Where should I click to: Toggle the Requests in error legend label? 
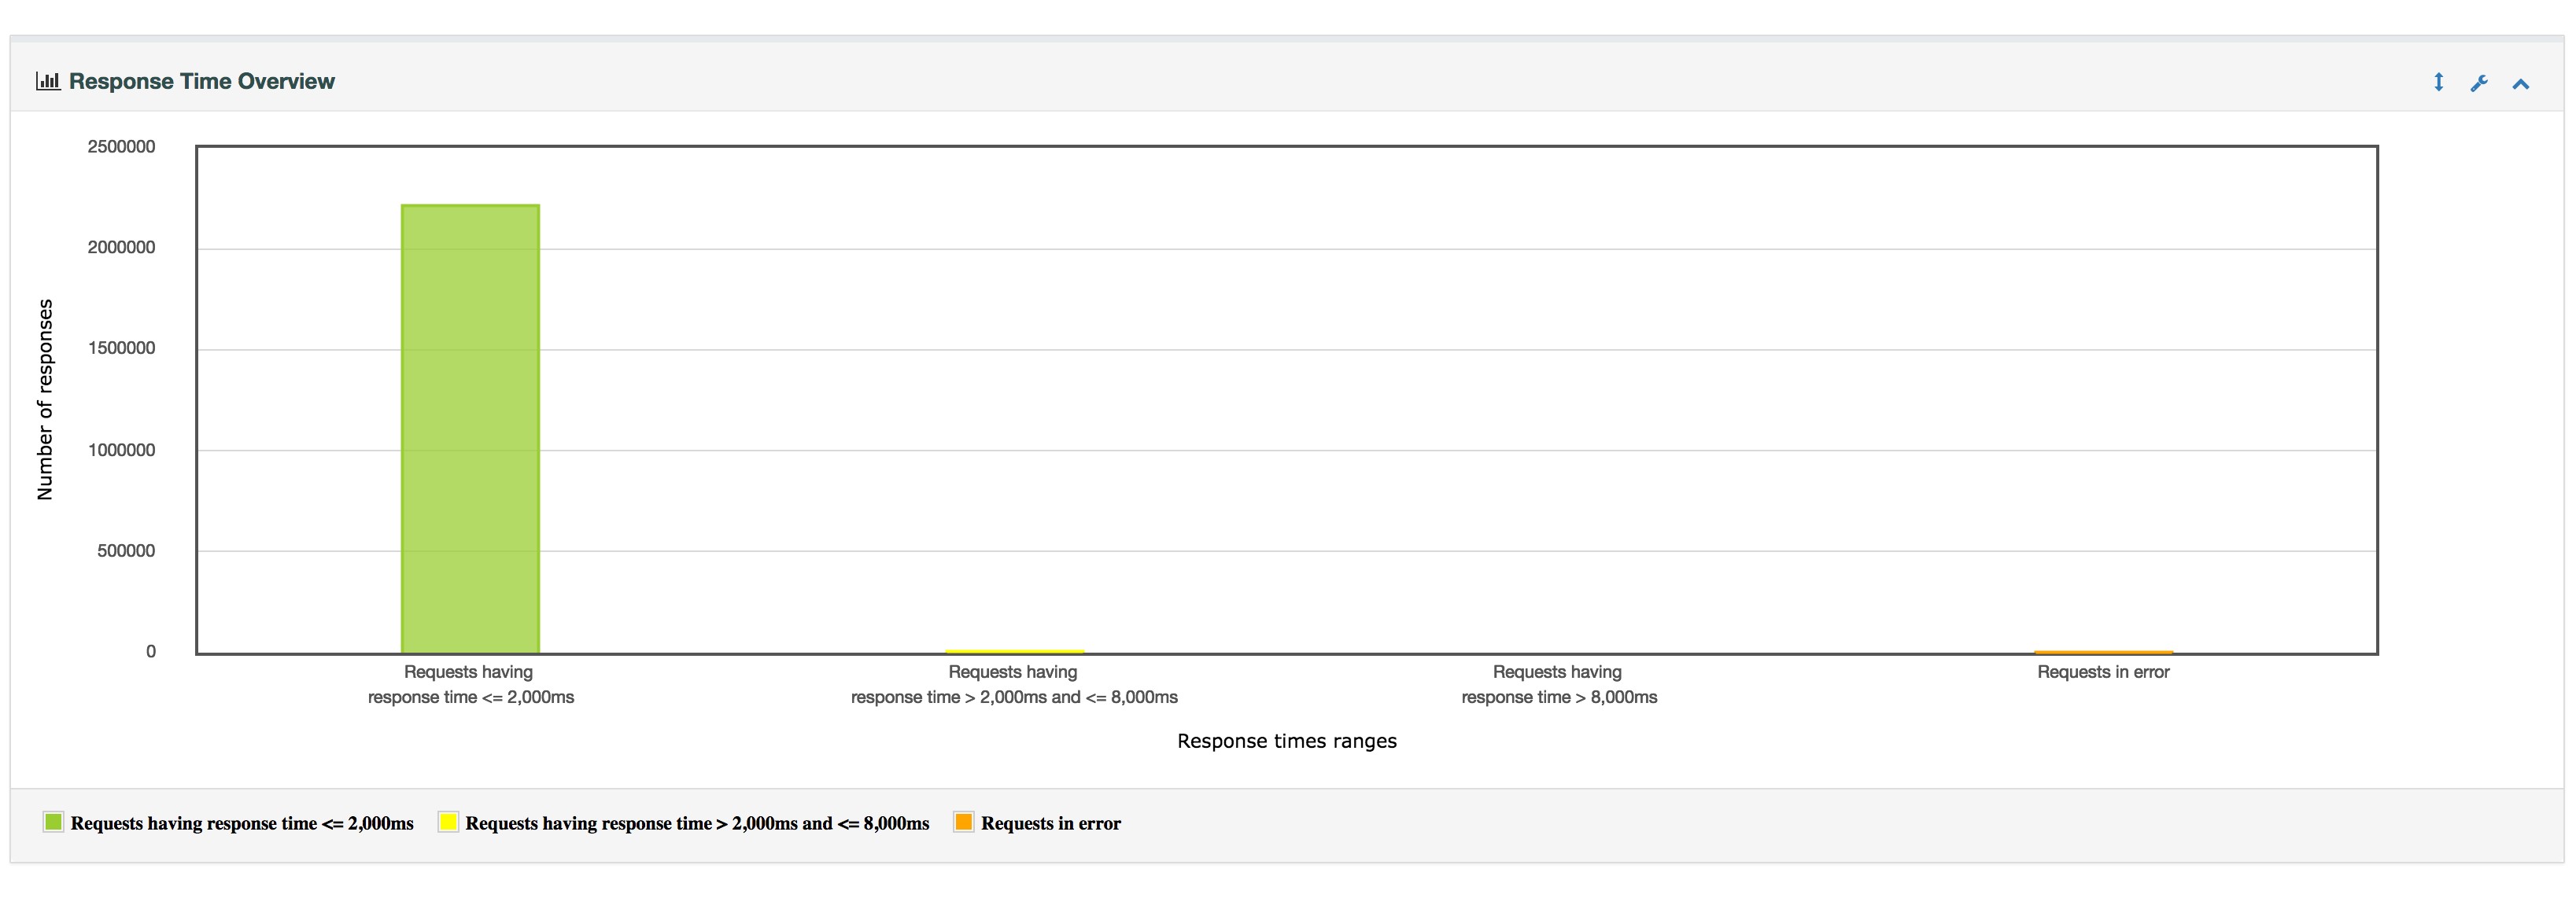[1050, 823]
